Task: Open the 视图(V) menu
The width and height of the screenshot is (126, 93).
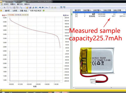Action: (13, 4)
